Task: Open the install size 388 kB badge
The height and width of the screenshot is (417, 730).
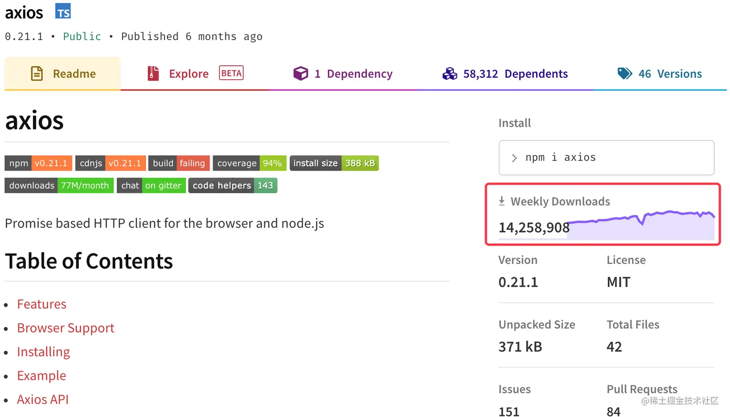Action: pyautogui.click(x=334, y=163)
